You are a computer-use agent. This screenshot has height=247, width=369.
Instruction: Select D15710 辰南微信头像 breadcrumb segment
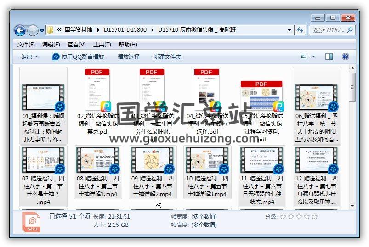(x=197, y=30)
